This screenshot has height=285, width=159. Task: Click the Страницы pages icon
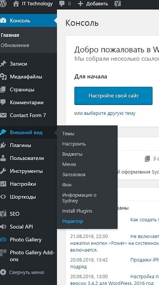[3, 90]
